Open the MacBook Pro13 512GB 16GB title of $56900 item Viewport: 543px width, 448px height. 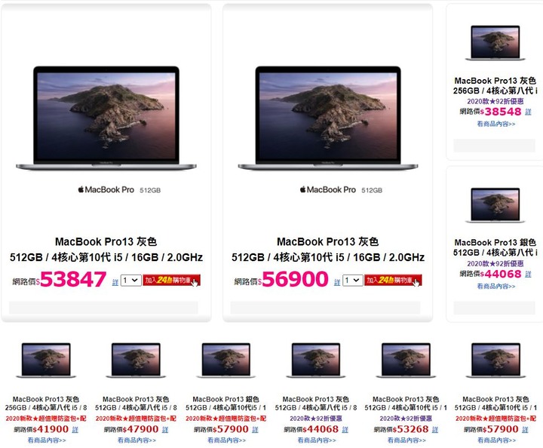point(328,250)
